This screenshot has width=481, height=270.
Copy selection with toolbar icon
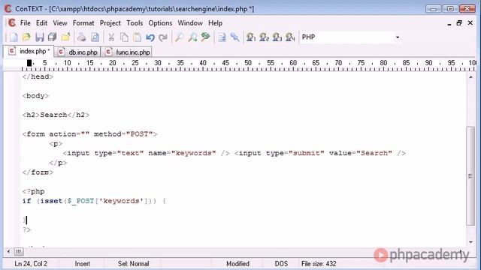click(x=124, y=37)
